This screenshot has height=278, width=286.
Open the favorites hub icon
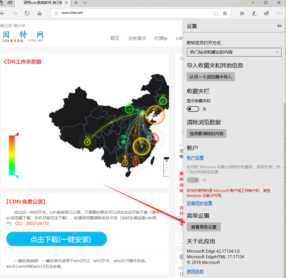(x=242, y=13)
